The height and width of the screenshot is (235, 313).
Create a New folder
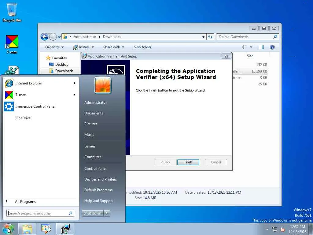[x=142, y=47]
